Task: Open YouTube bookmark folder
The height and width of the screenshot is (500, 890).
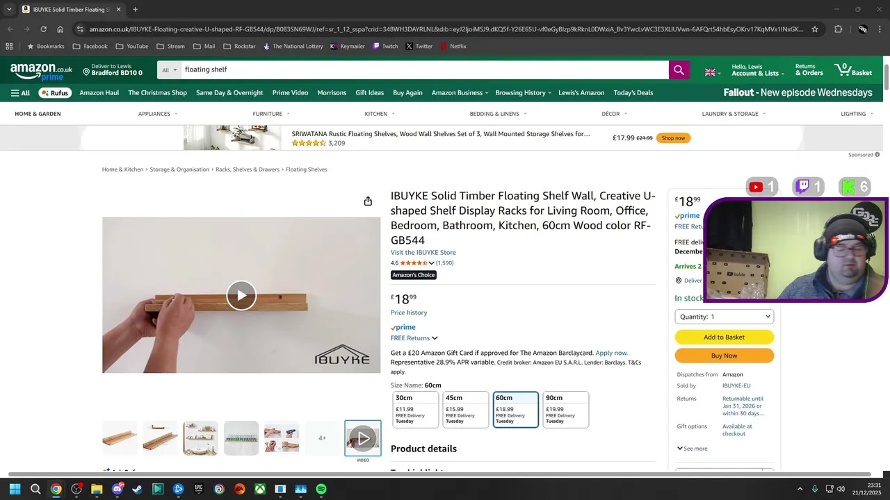Action: click(131, 47)
